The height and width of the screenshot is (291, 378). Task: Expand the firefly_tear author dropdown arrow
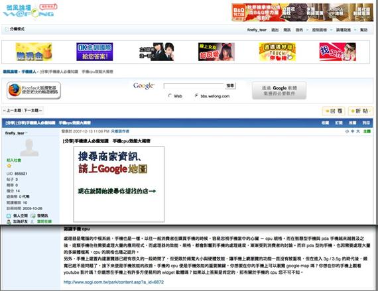[x=27, y=133]
